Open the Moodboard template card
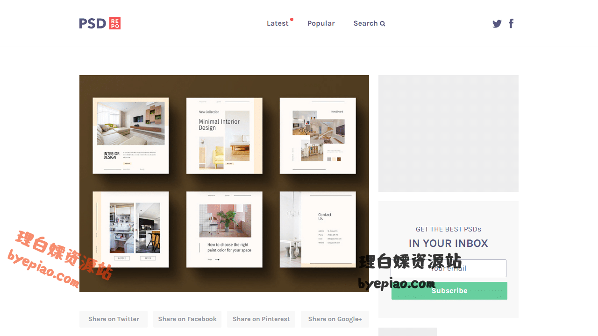The height and width of the screenshot is (336, 598). point(318,136)
